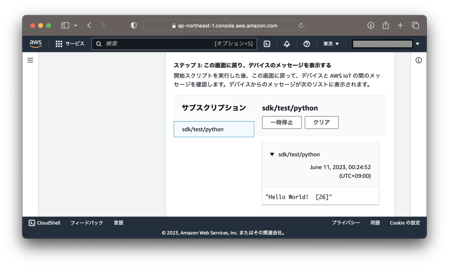The width and height of the screenshot is (449, 268).
Task: Reload the page
Action: tap(300, 25)
